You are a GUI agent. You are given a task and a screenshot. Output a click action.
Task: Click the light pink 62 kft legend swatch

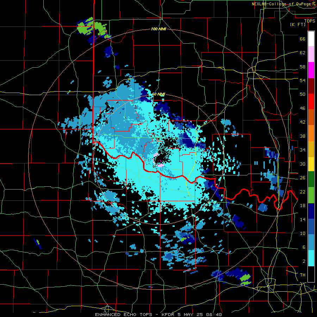tap(311, 54)
